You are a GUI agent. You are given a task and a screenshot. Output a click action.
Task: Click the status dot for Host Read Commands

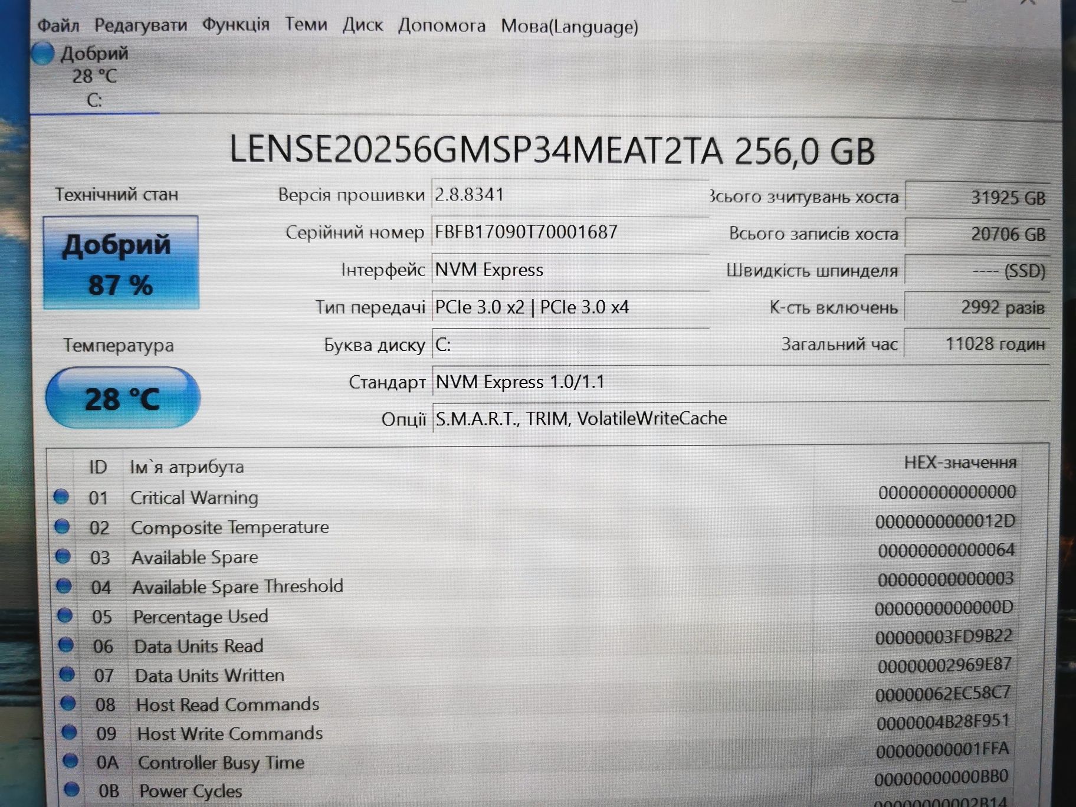click(x=68, y=703)
